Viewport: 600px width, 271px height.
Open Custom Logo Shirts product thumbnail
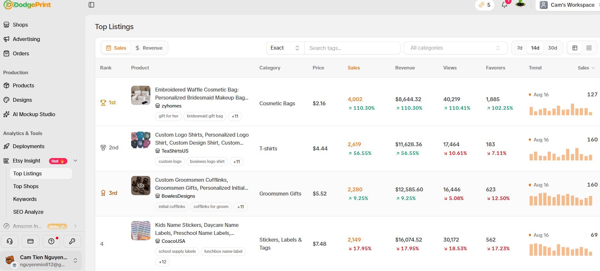click(x=141, y=140)
